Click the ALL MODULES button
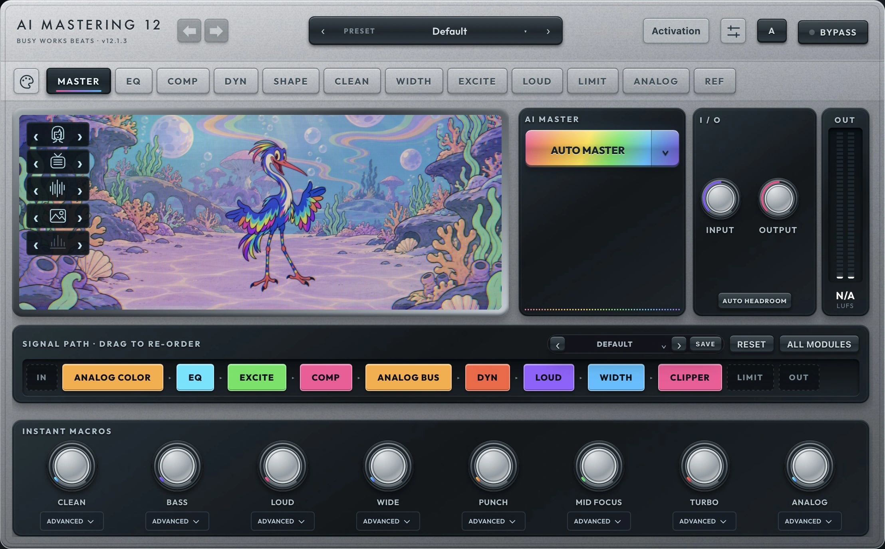 819,344
